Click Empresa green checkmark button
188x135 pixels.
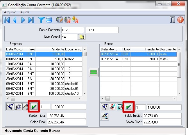coord(34,106)
